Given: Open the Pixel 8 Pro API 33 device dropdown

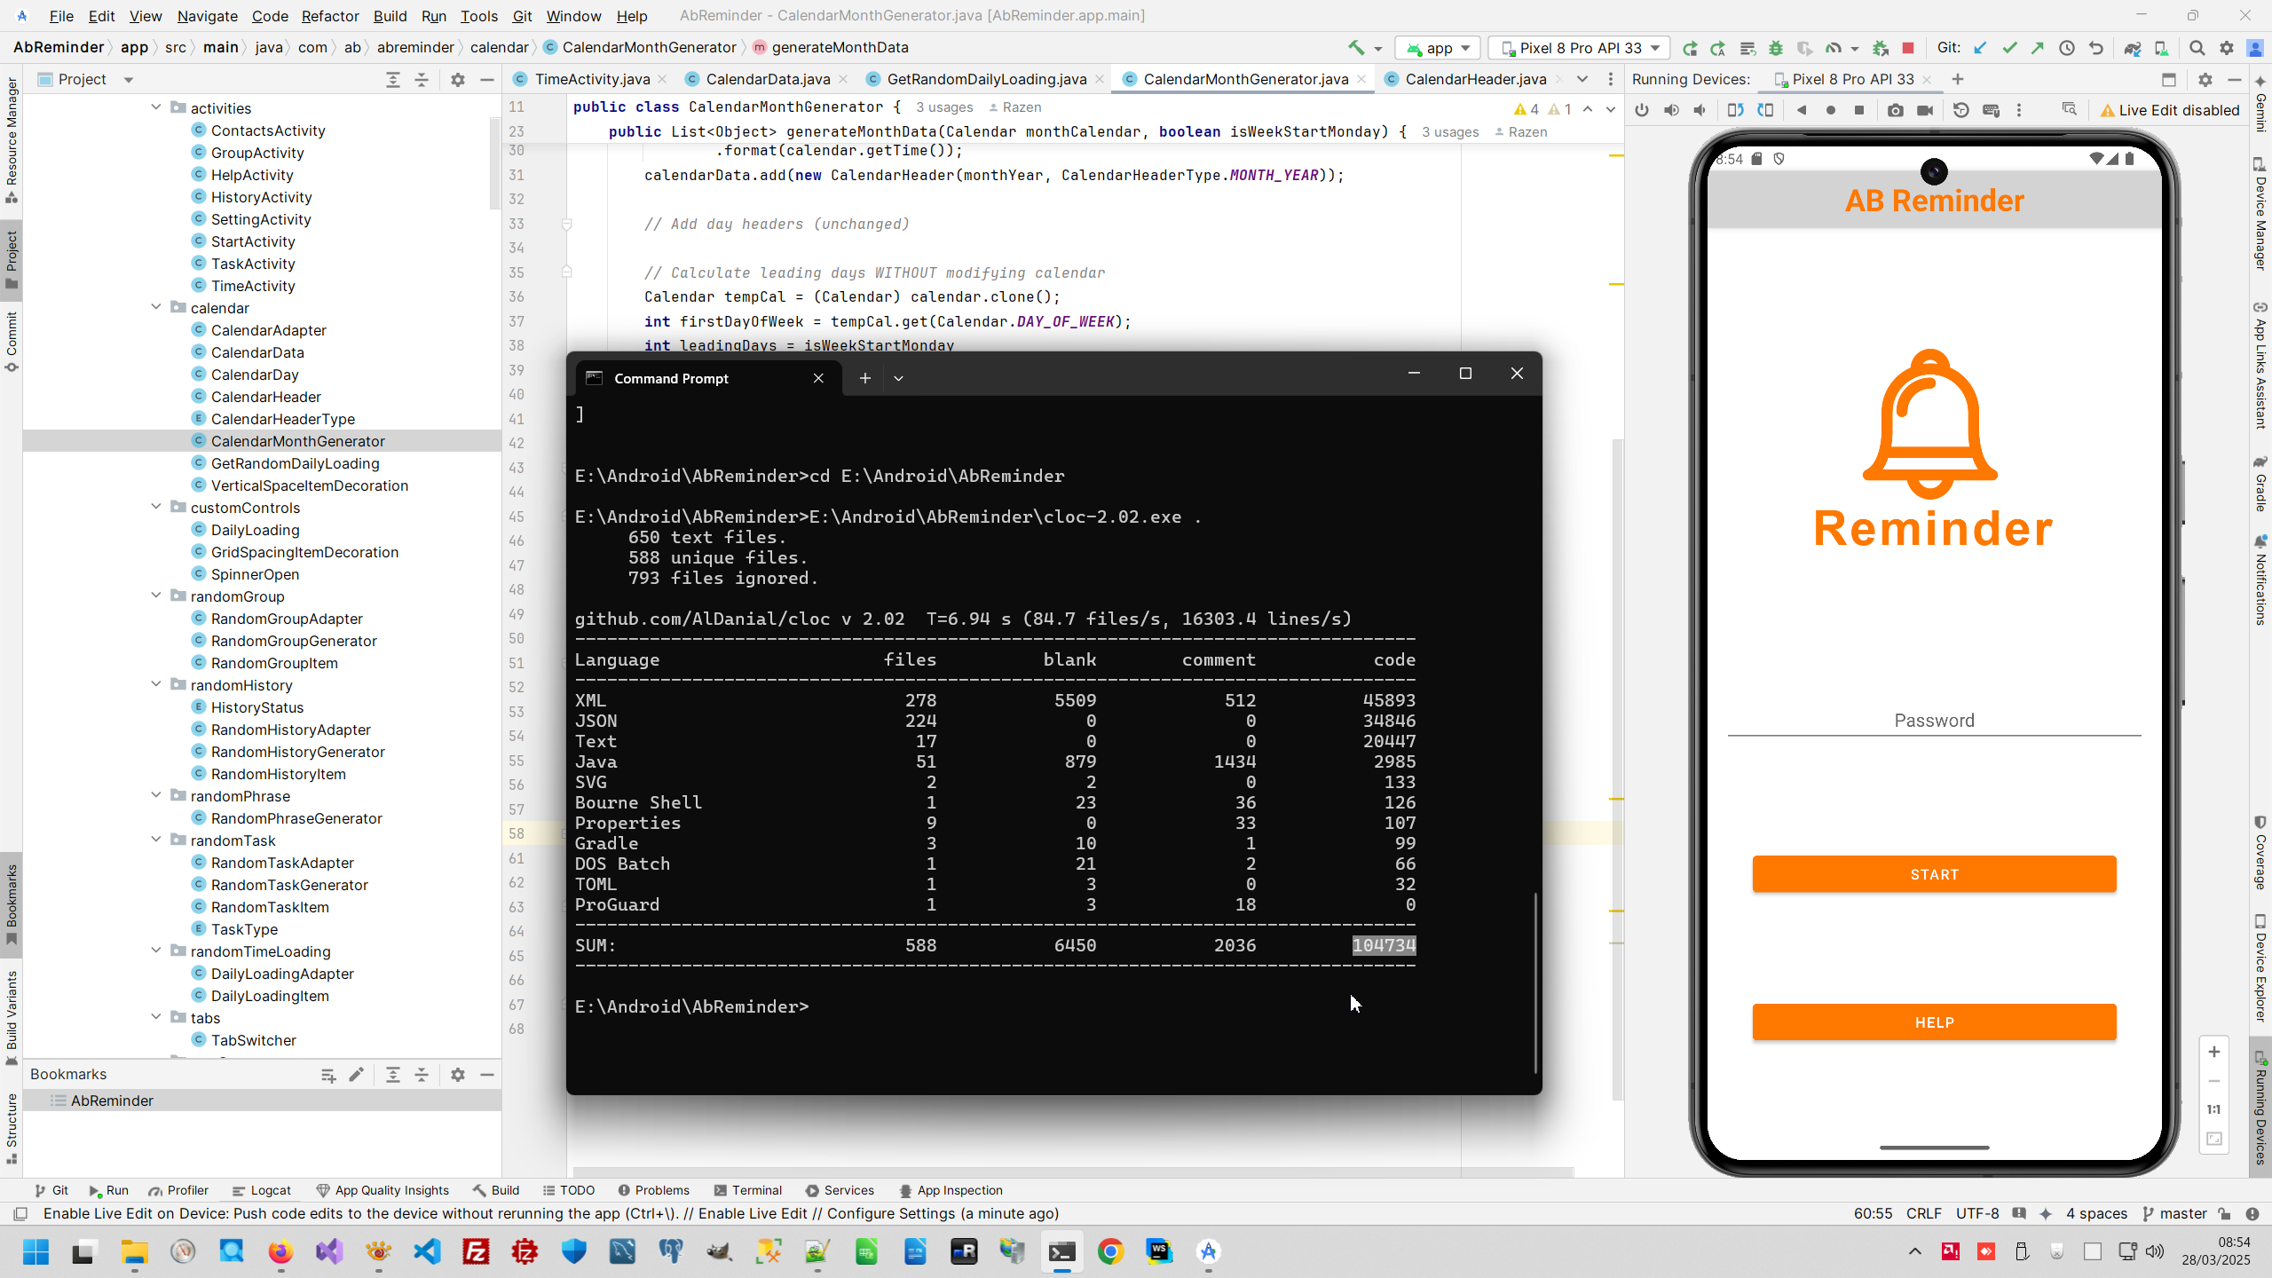Looking at the screenshot, I should (1580, 48).
